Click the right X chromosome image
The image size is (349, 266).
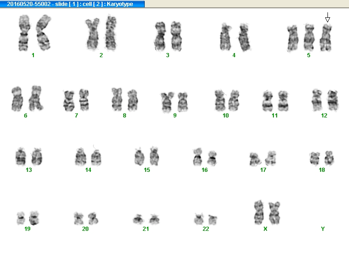point(274,213)
